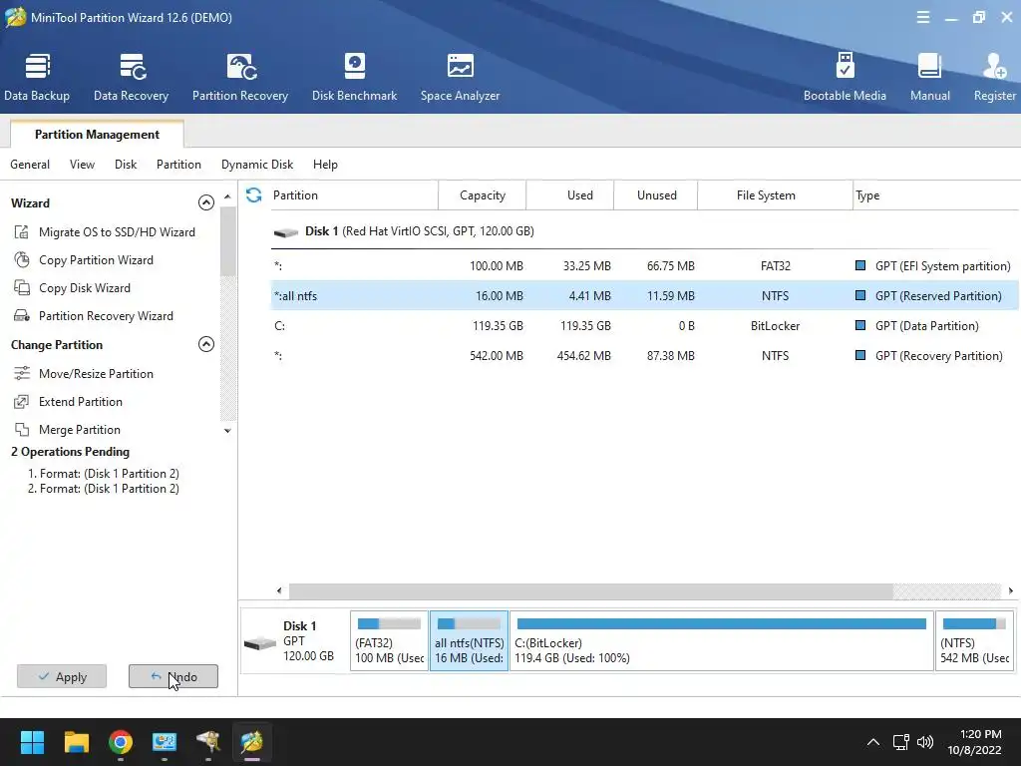This screenshot has height=766, width=1021.
Task: Click the Copy Disk Wizard icon
Action: tap(22, 288)
